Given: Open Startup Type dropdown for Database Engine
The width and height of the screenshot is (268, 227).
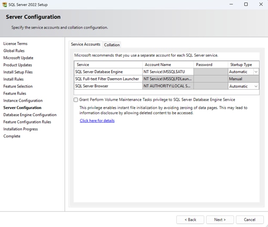Looking at the screenshot, I should coord(256,72).
